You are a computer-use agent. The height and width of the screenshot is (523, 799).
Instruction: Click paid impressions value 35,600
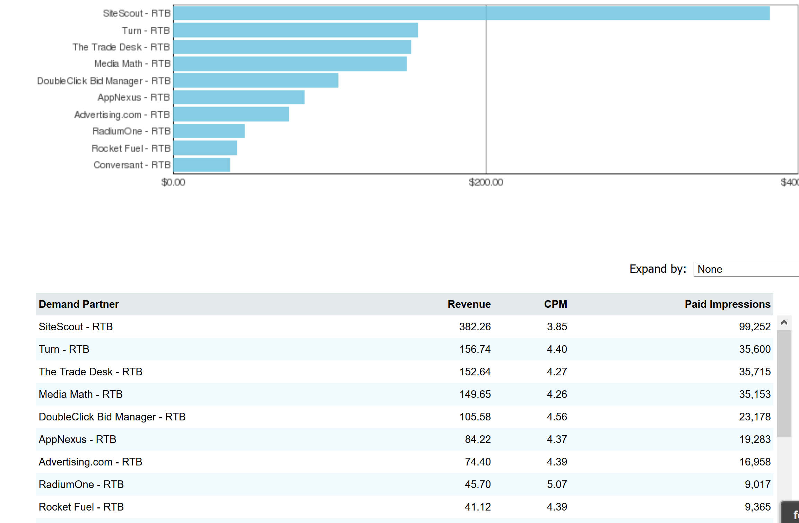tap(755, 349)
